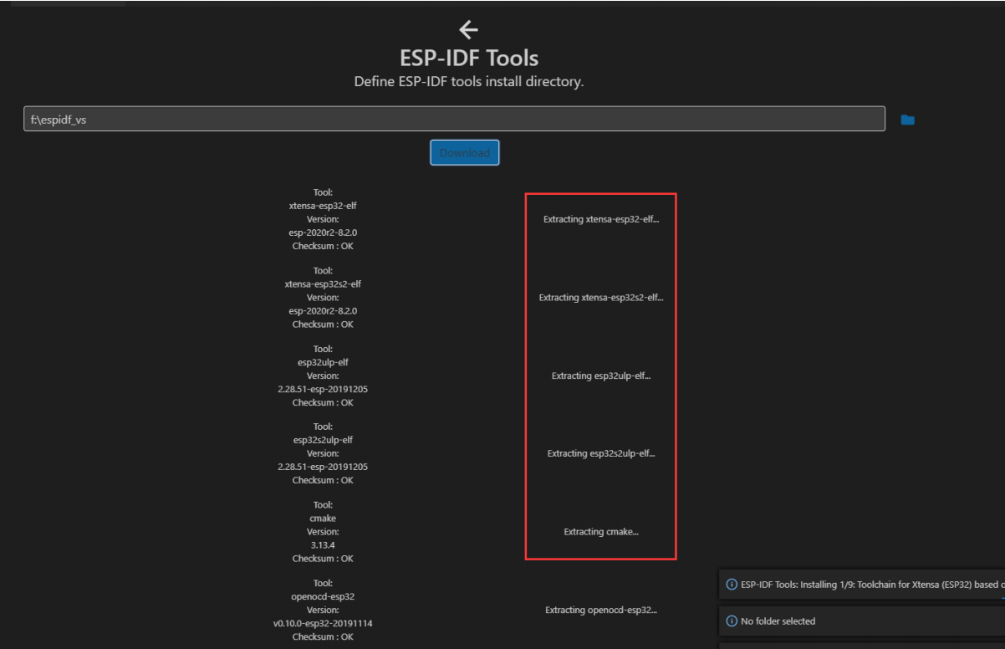Screen dimensions: 1005x649
Task: Select the xtensa-esp32s2-elf tool name
Action: tap(323, 284)
